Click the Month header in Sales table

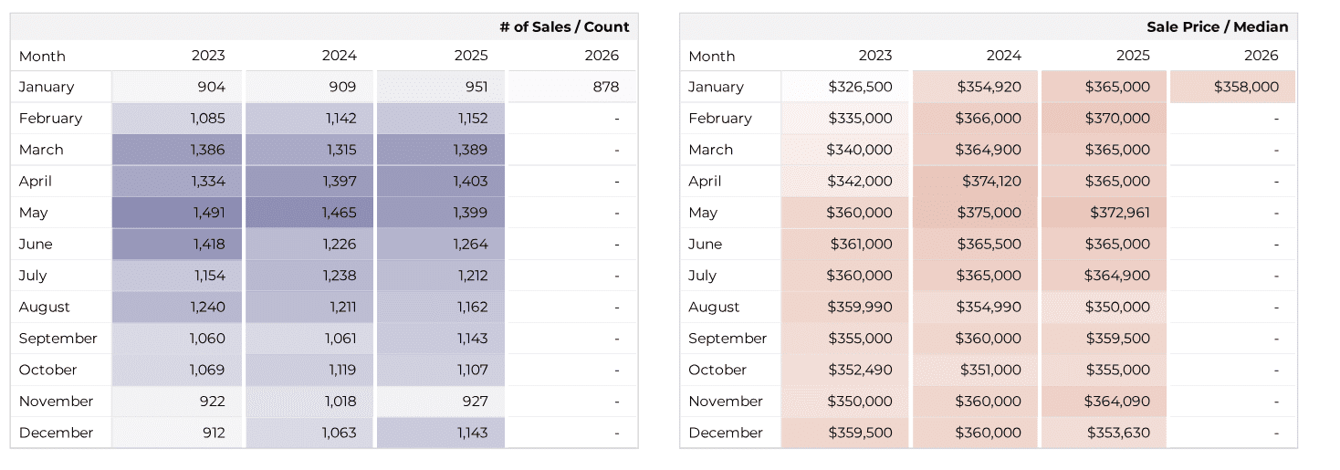[42, 56]
